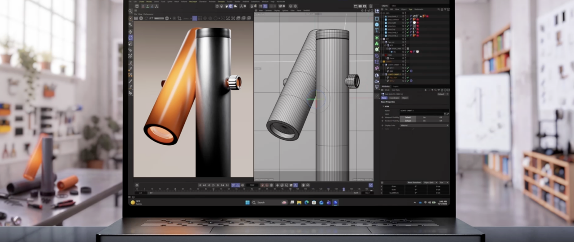The height and width of the screenshot is (242, 574).
Task: Select the FILL_TOP light object
Action: coord(393,78)
